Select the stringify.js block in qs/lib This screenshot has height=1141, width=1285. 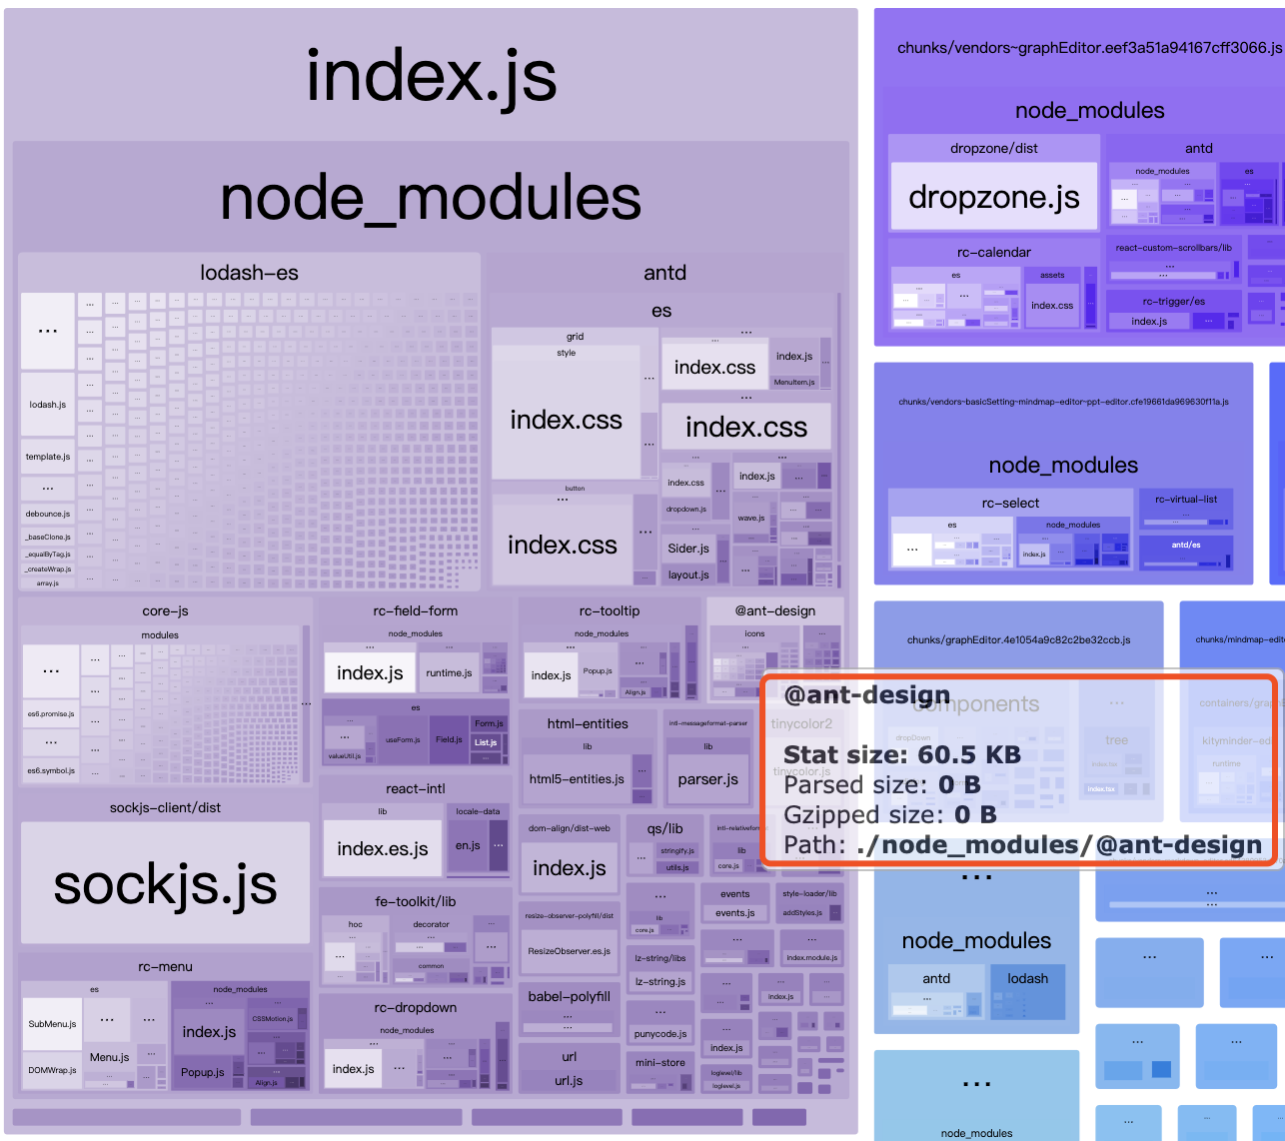[x=677, y=851]
